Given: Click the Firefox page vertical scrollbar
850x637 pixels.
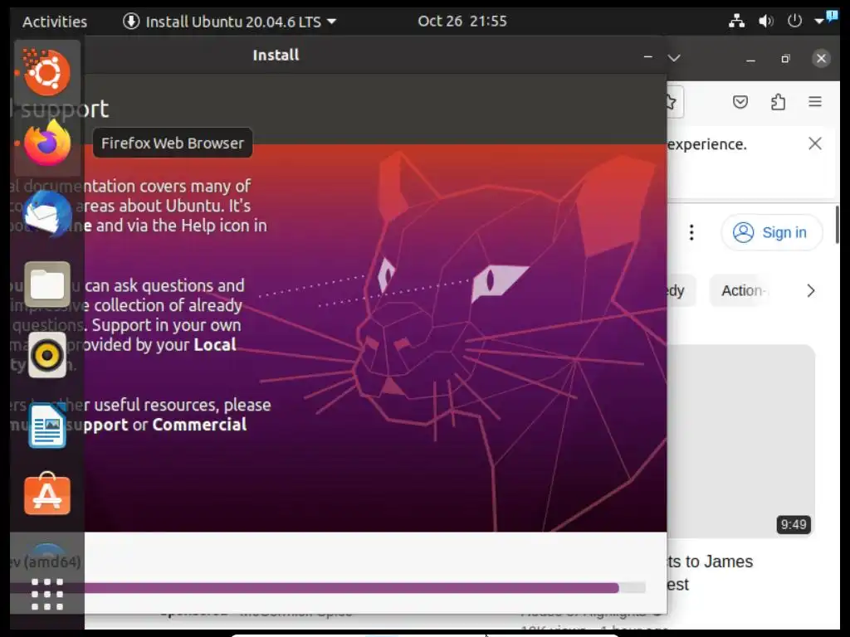Looking at the screenshot, I should [x=838, y=225].
